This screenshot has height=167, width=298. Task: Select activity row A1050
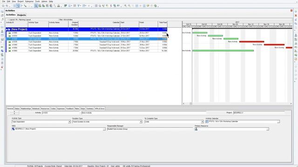click(x=87, y=48)
